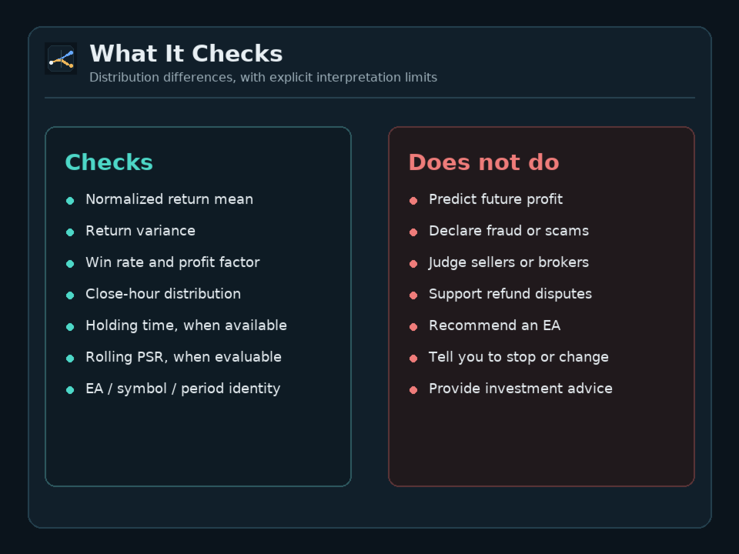This screenshot has height=554, width=739.
Task: Click the red bullet next to Recommend an EA
Action: tap(413, 327)
